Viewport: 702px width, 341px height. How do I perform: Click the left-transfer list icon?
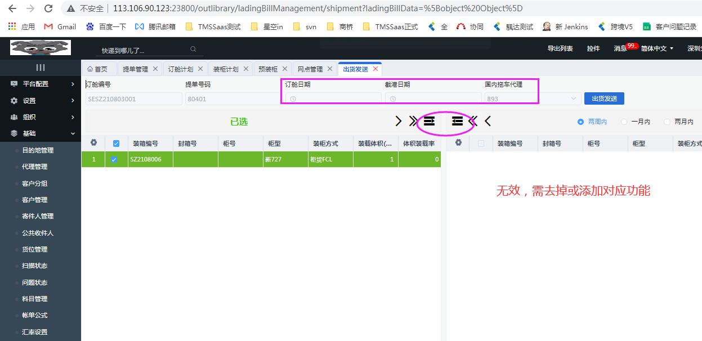coord(457,121)
